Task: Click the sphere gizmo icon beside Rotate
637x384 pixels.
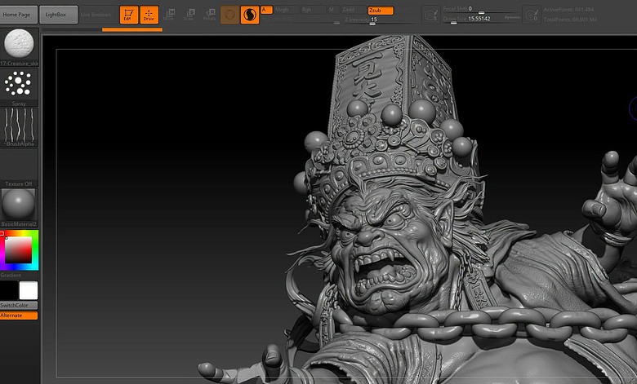Action: [x=229, y=15]
